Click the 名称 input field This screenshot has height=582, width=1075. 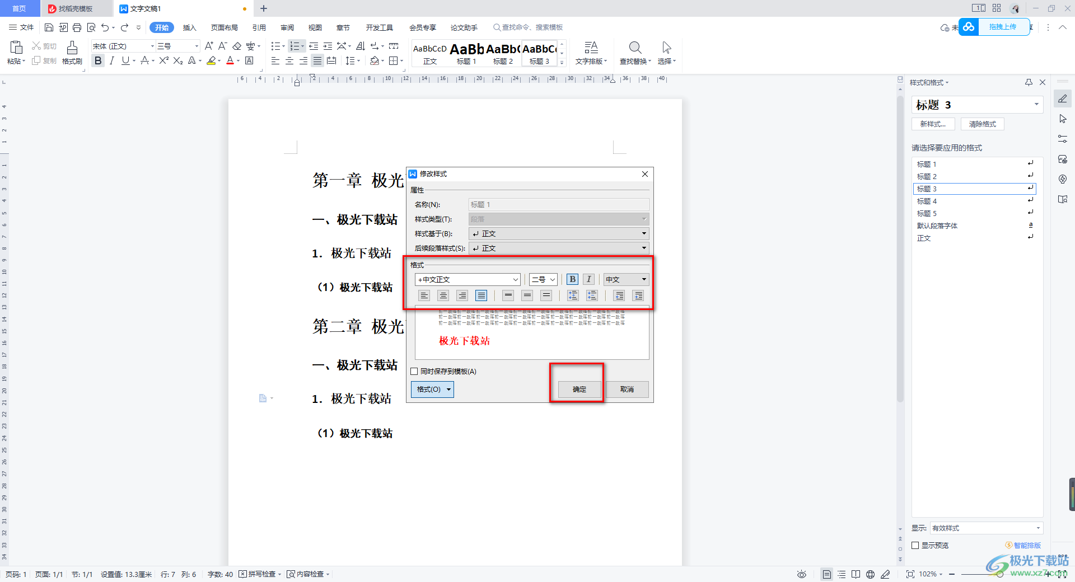coord(559,204)
